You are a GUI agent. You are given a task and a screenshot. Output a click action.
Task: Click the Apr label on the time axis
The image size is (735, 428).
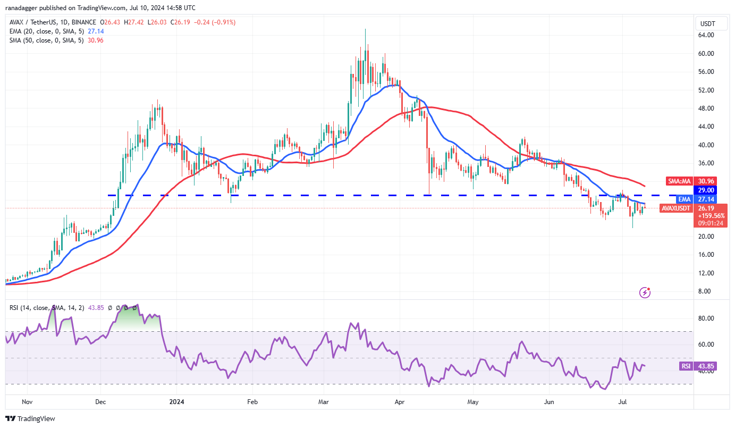coord(400,401)
